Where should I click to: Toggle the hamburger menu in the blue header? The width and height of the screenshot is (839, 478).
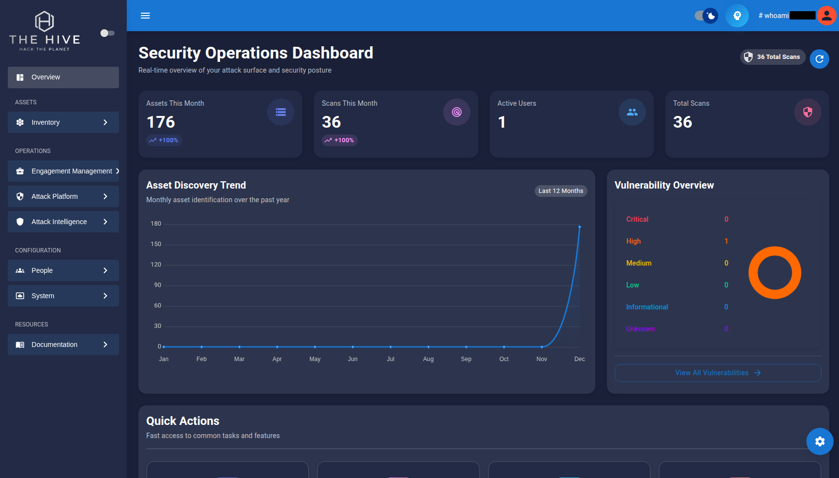pos(145,15)
